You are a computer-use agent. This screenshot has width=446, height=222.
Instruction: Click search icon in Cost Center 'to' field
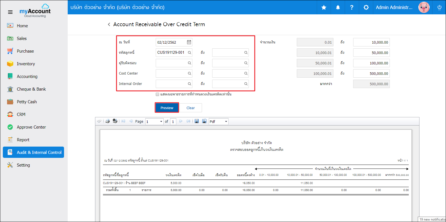(246, 73)
